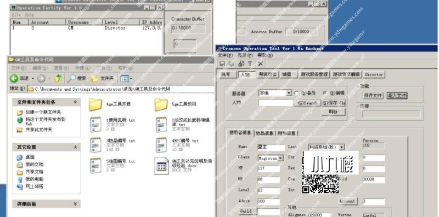The height and width of the screenshot is (217, 439).
Task: Open the Class Magician dropdown
Action: coord(280,158)
